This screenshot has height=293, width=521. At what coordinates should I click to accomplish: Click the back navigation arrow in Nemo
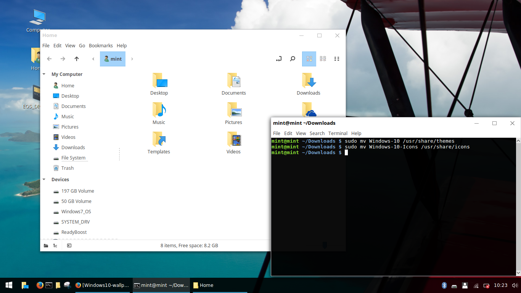tap(49, 59)
